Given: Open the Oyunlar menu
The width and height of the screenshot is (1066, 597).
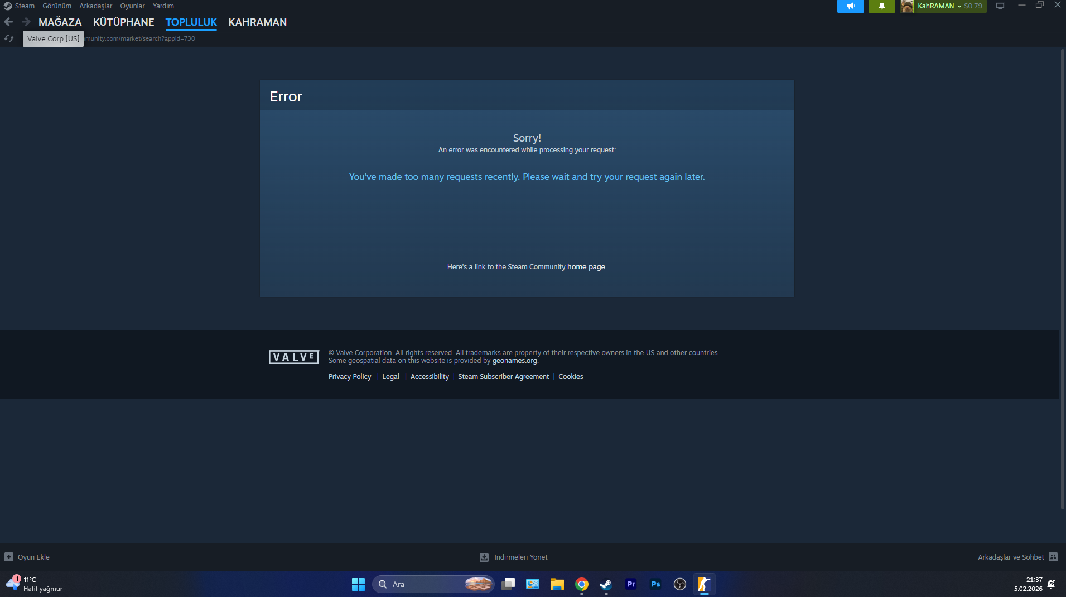Looking at the screenshot, I should click(x=132, y=6).
